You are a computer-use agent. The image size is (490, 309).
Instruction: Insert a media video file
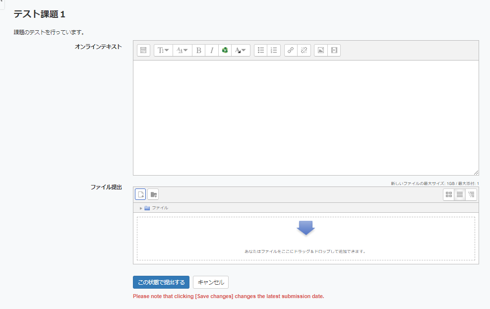[334, 50]
